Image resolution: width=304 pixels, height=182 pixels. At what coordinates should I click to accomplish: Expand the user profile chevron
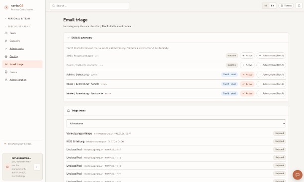pyautogui.click(x=37, y=167)
